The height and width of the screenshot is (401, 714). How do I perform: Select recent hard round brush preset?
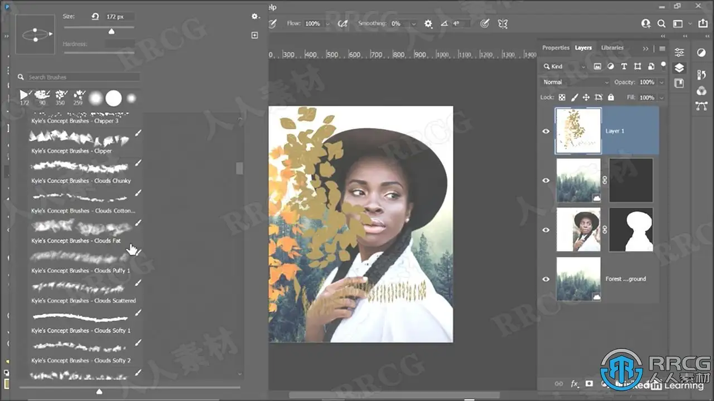[114, 99]
